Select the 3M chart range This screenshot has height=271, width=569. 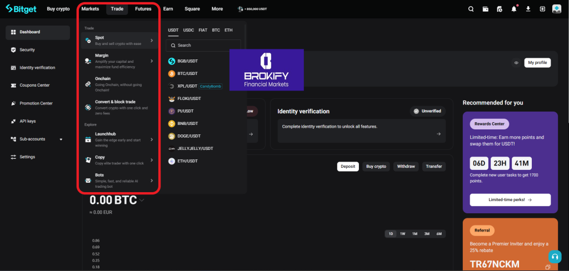pyautogui.click(x=427, y=234)
